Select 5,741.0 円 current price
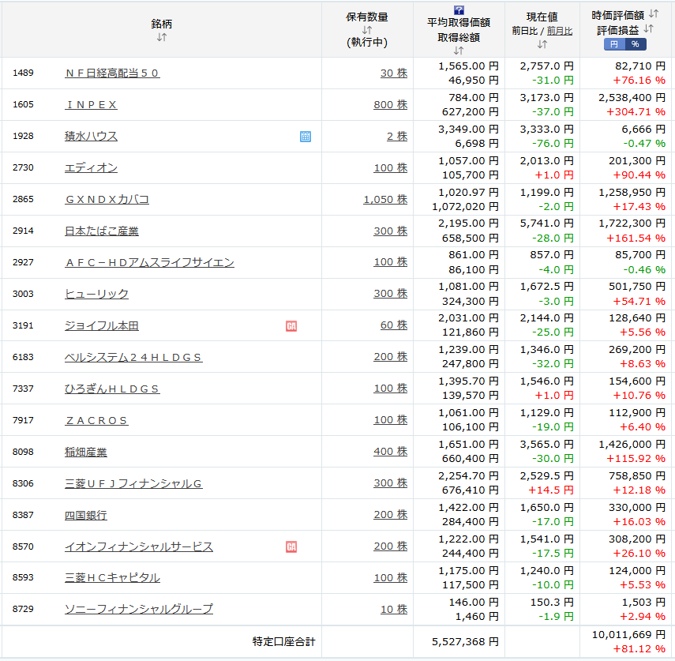The image size is (675, 661). (x=547, y=223)
